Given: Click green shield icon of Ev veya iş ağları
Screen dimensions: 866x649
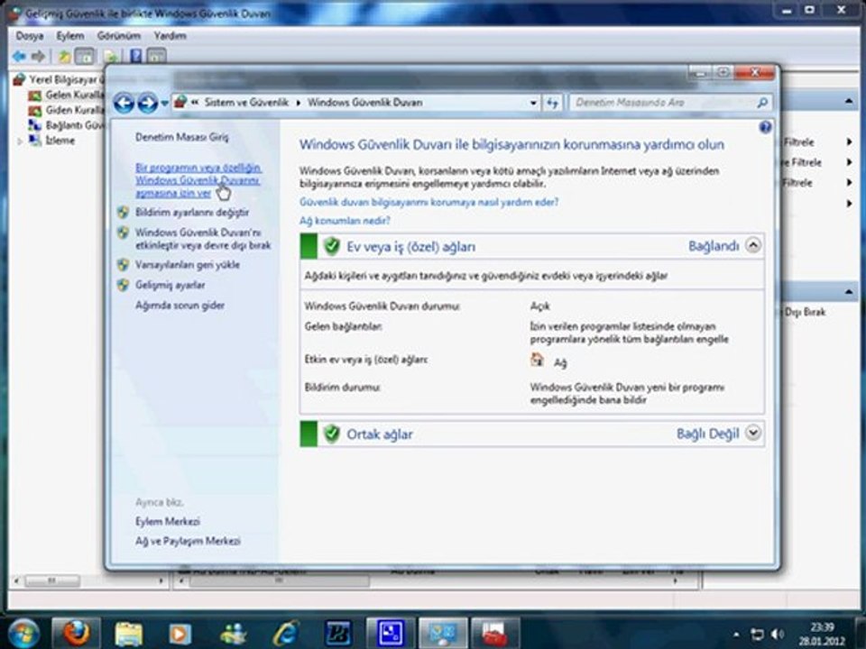Looking at the screenshot, I should pyautogui.click(x=331, y=246).
